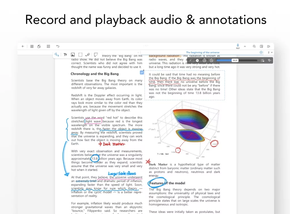The width and height of the screenshot is (290, 214).
Task: Skip the audio forward 10 seconds
Action: 212,60
